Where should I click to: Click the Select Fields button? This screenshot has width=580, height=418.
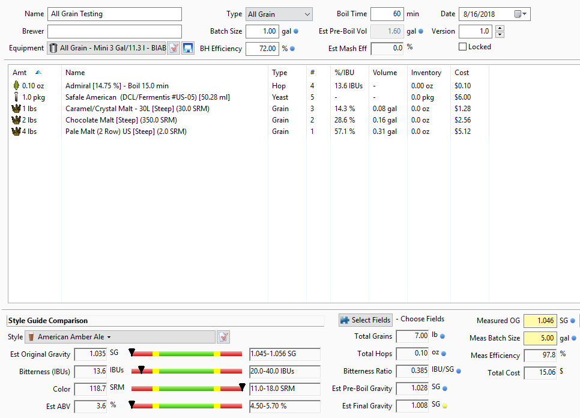[x=365, y=320]
